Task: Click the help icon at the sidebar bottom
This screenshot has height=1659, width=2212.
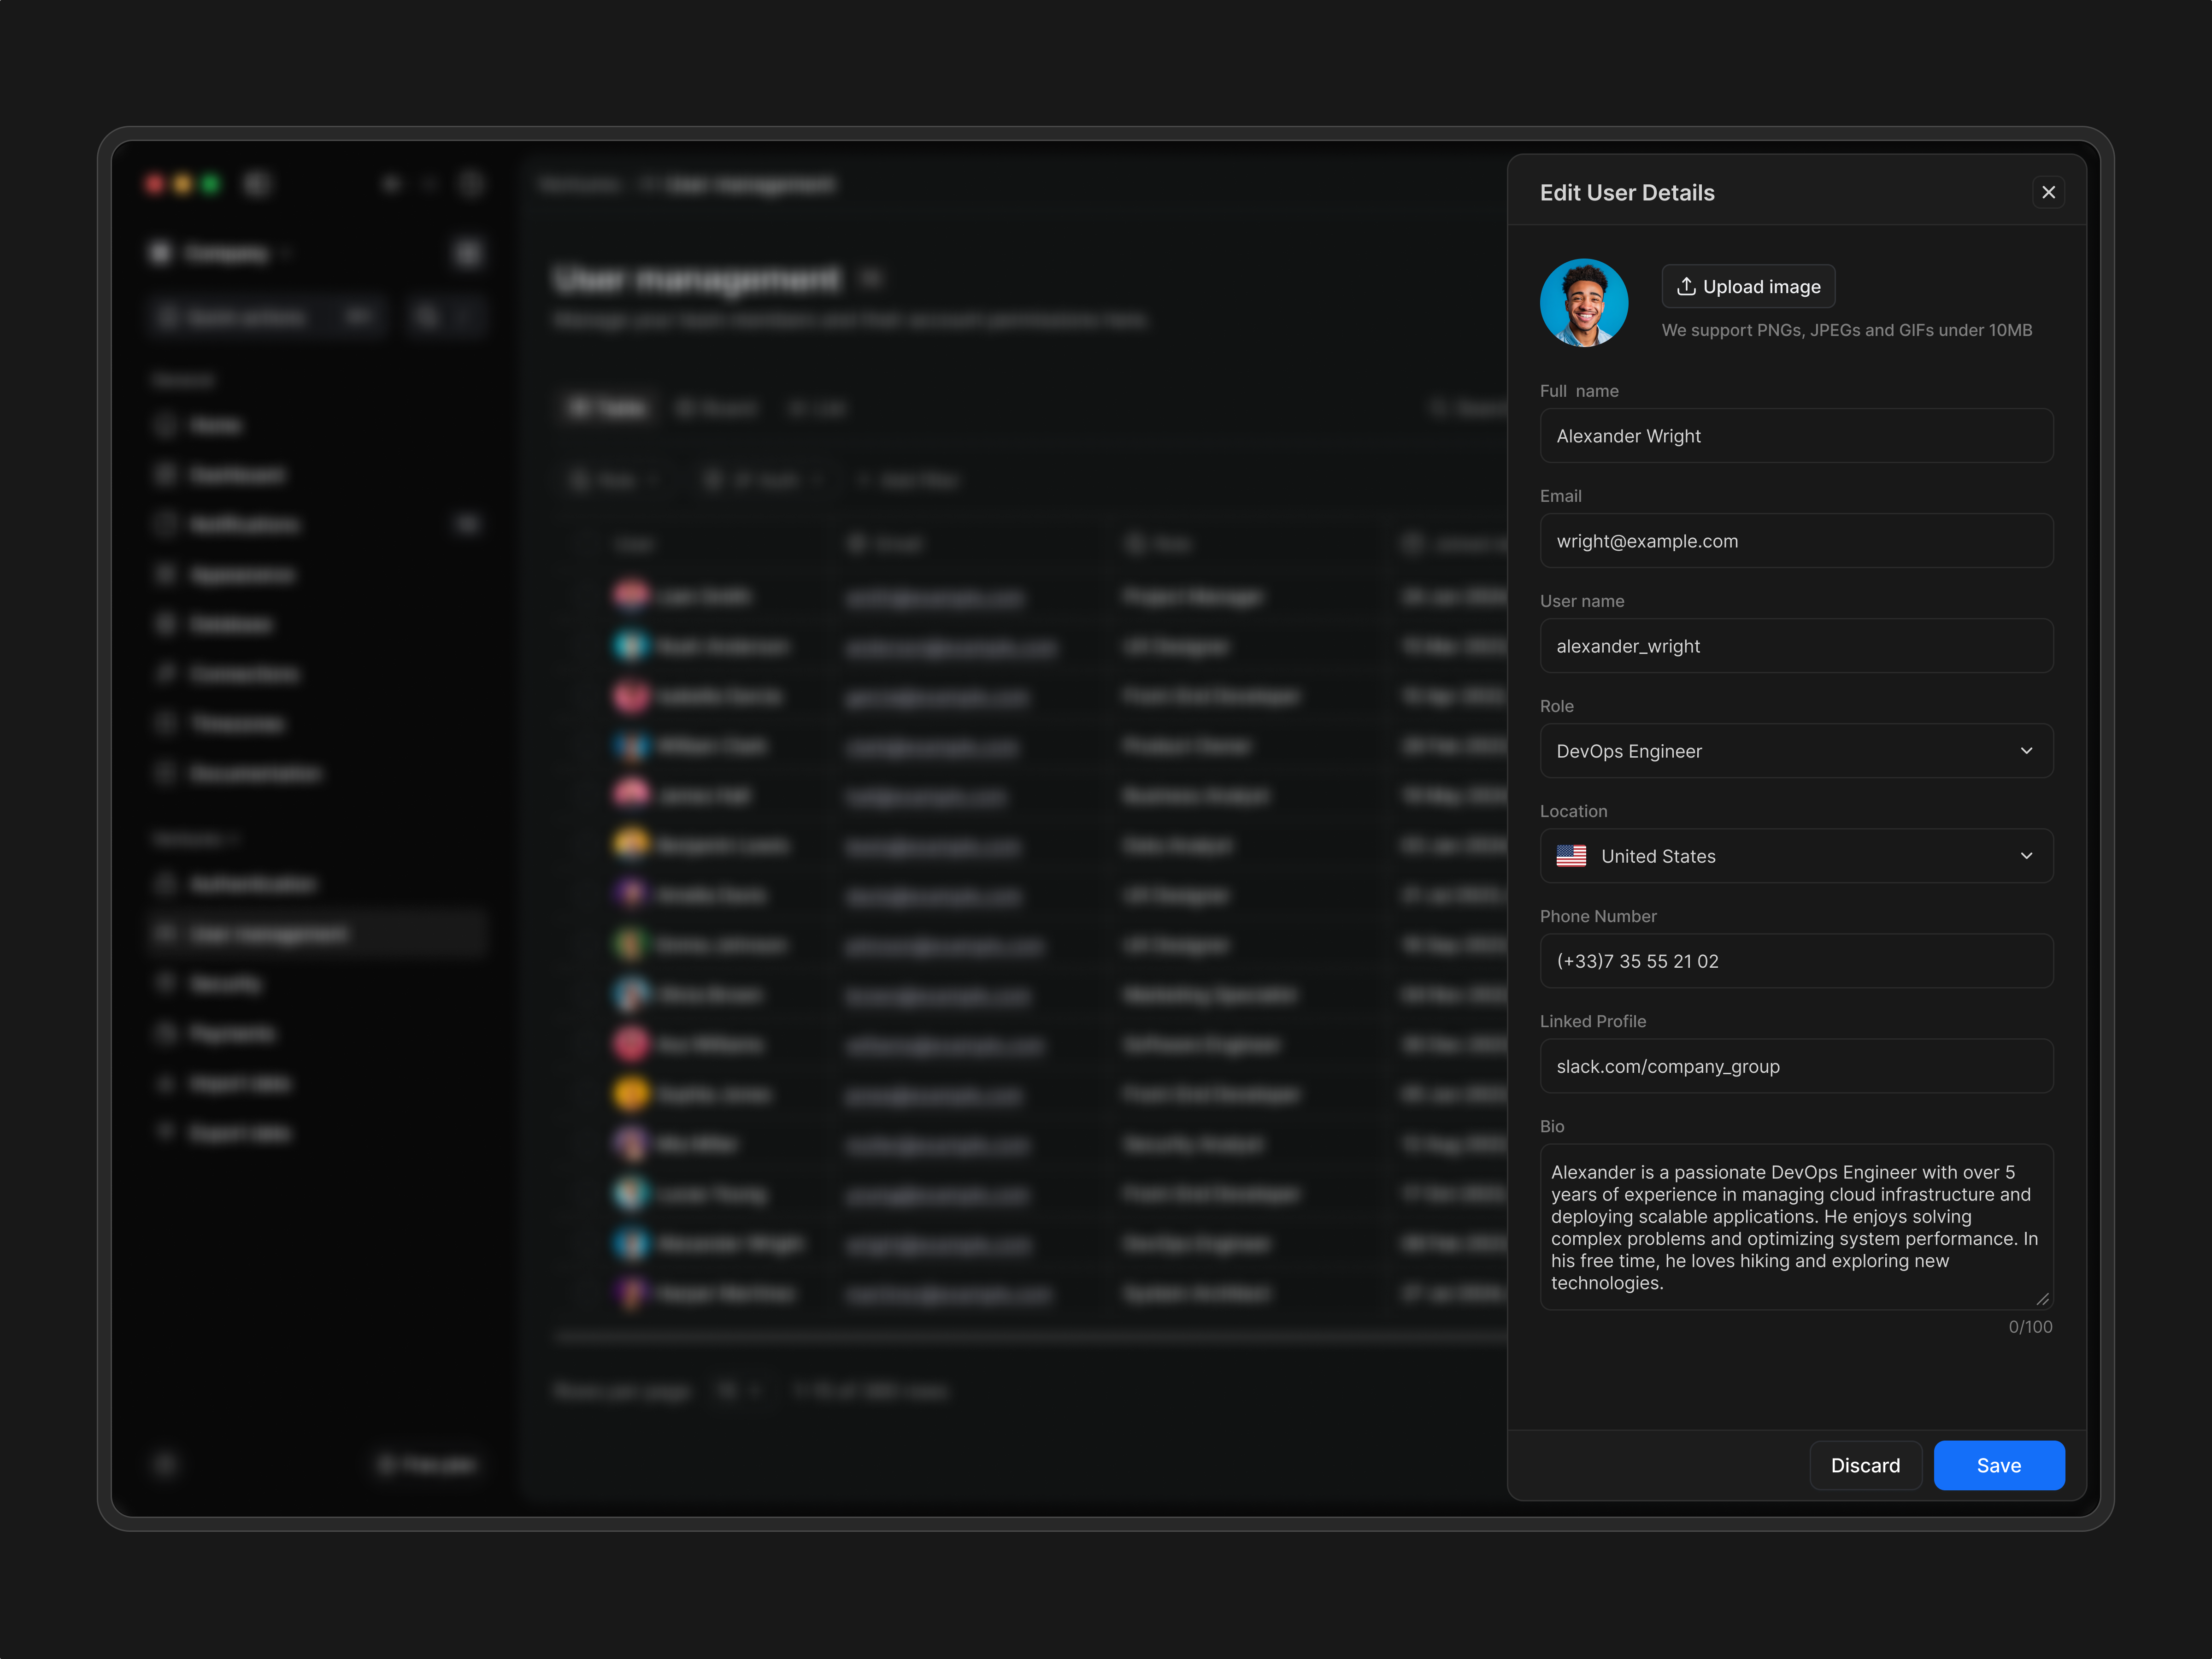Action: (x=166, y=1464)
